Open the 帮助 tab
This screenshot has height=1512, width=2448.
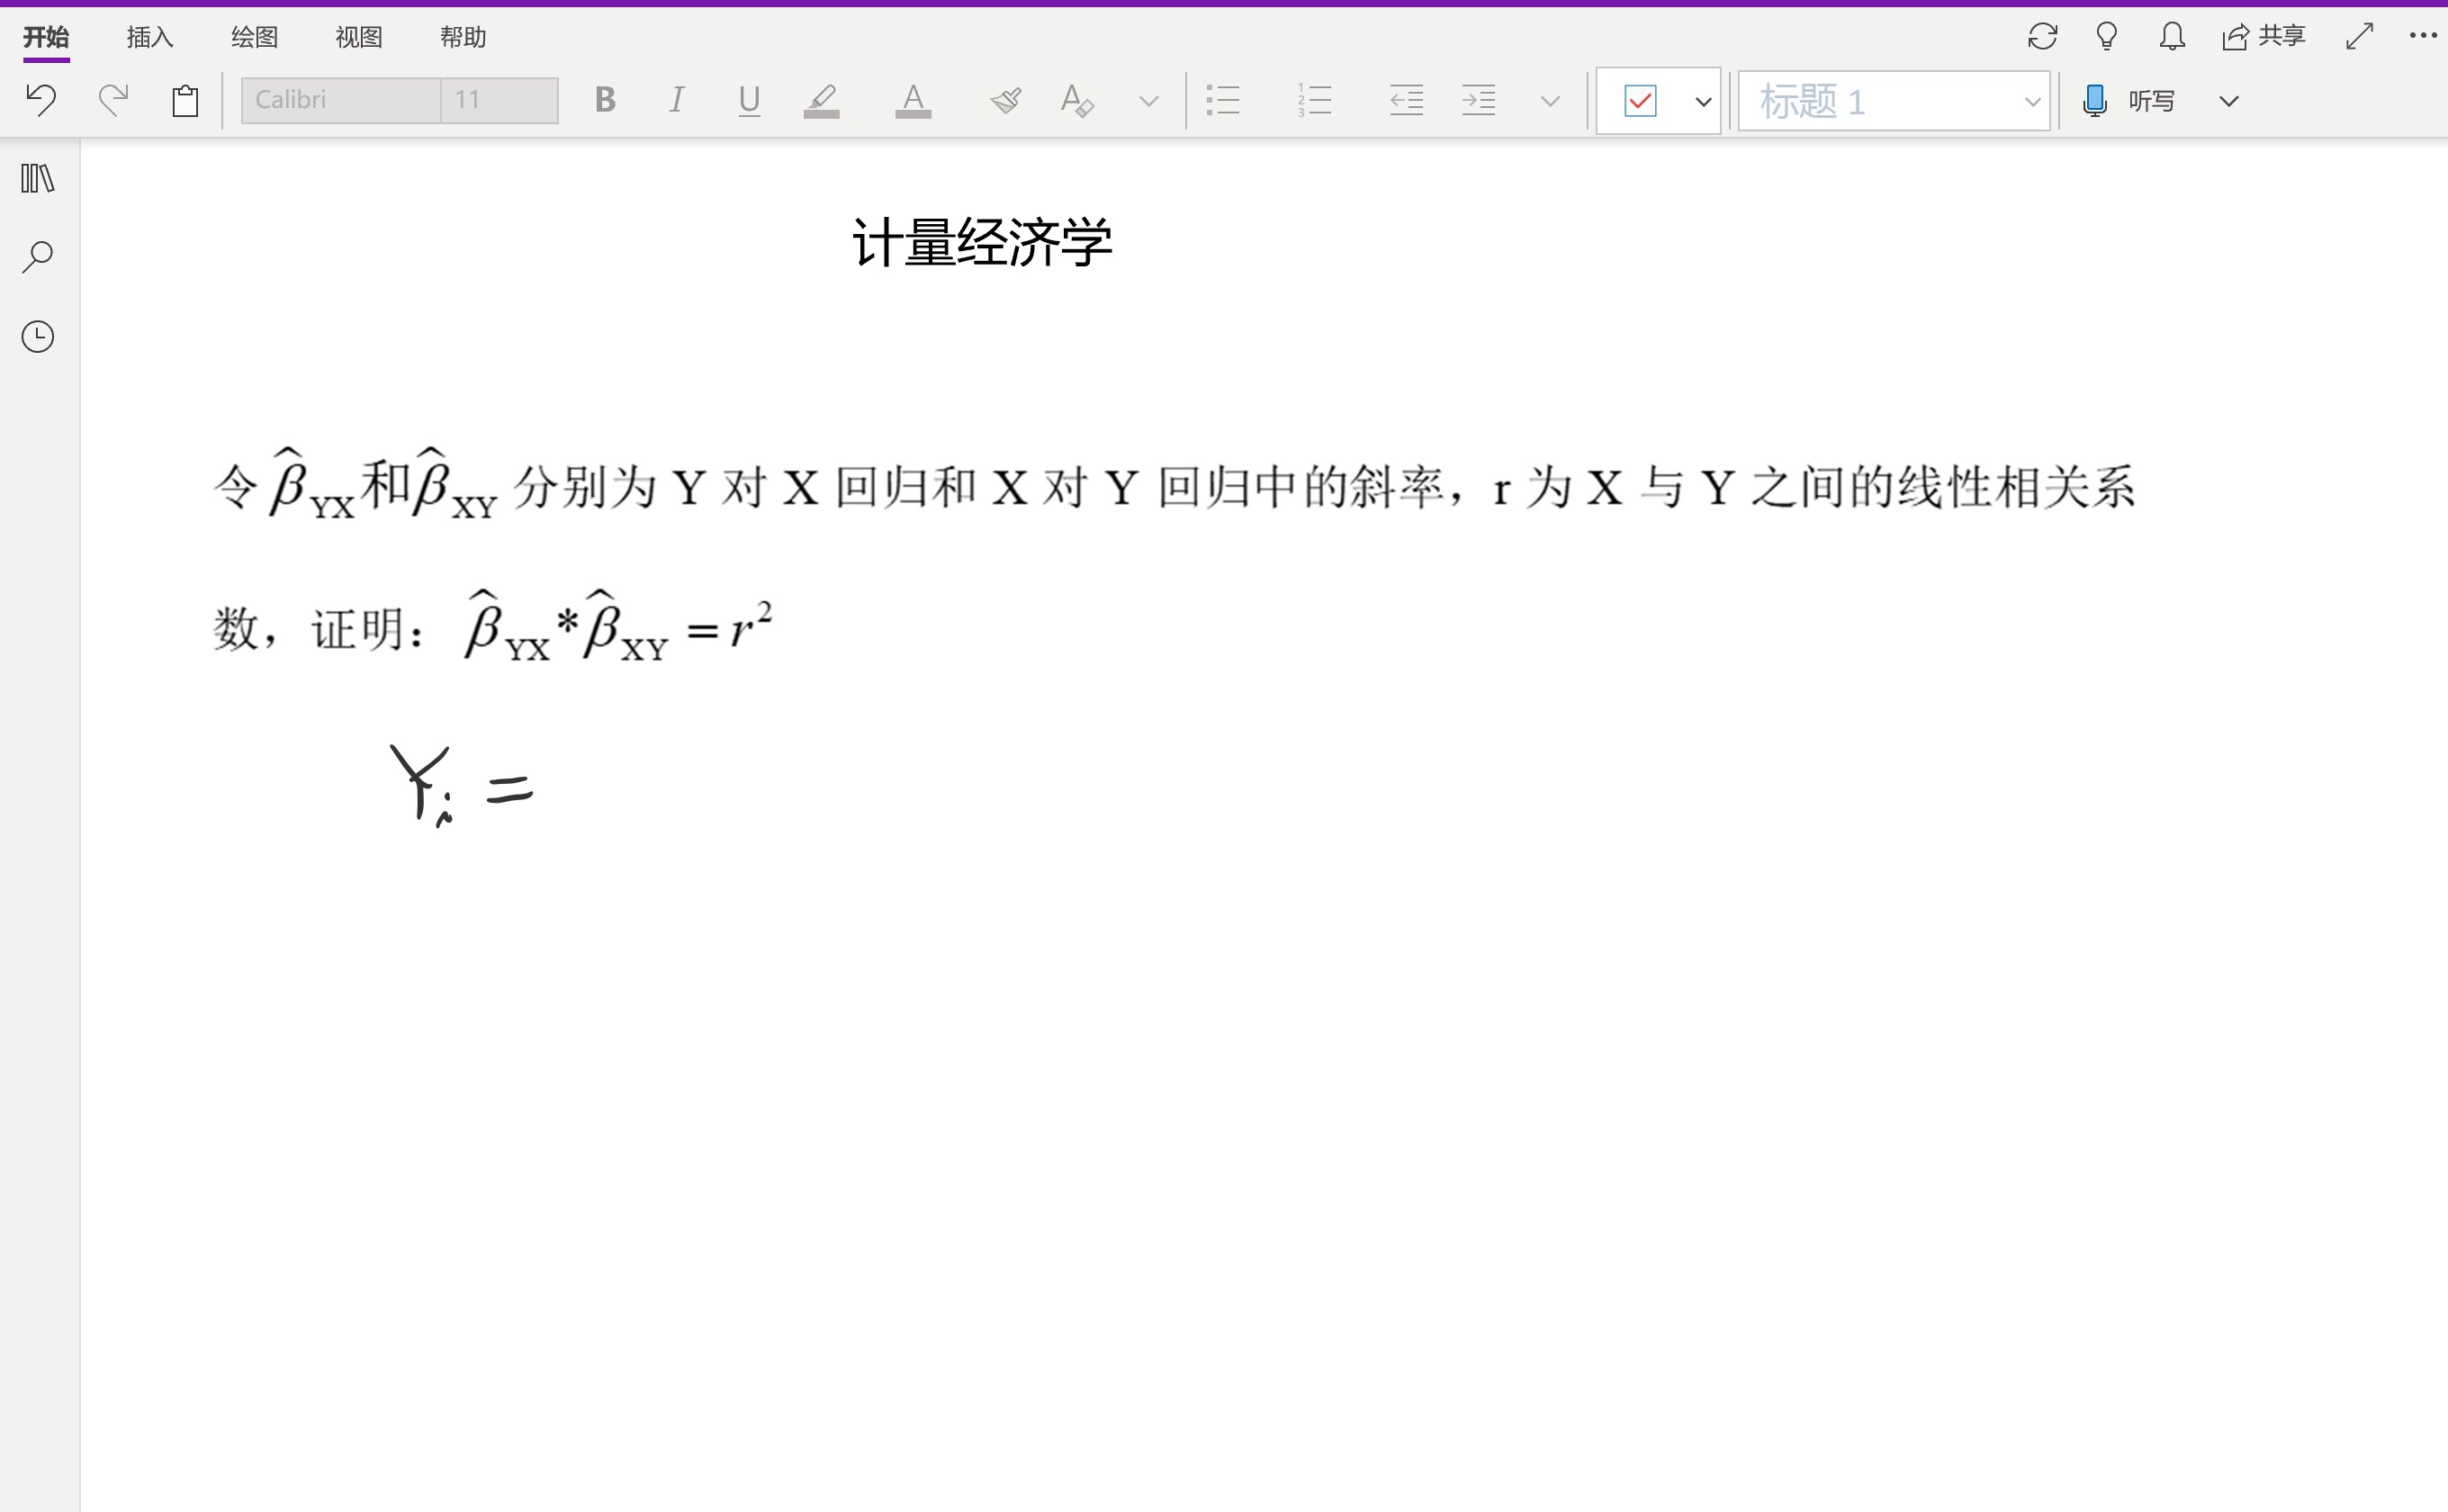[463, 37]
